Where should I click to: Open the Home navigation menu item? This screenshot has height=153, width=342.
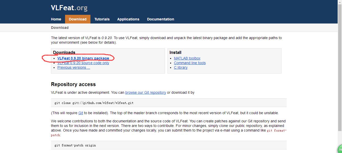(56, 19)
